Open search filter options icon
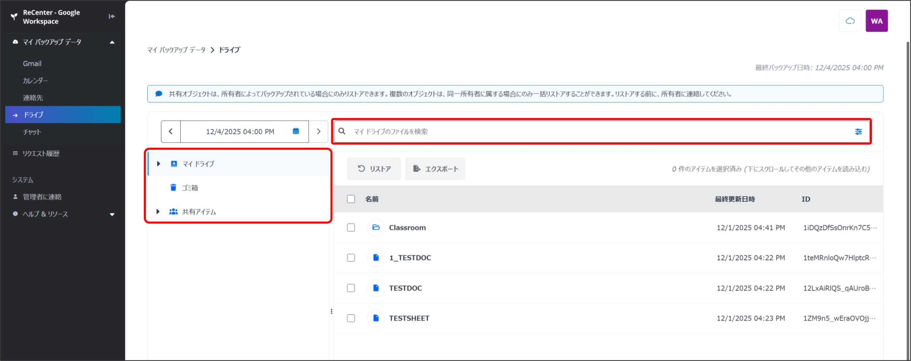Image resolution: width=911 pixels, height=361 pixels. tap(858, 132)
